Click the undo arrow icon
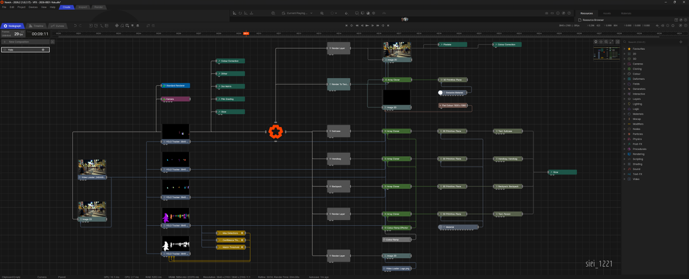Screen dimensions: 689x279 (x=75, y=26)
